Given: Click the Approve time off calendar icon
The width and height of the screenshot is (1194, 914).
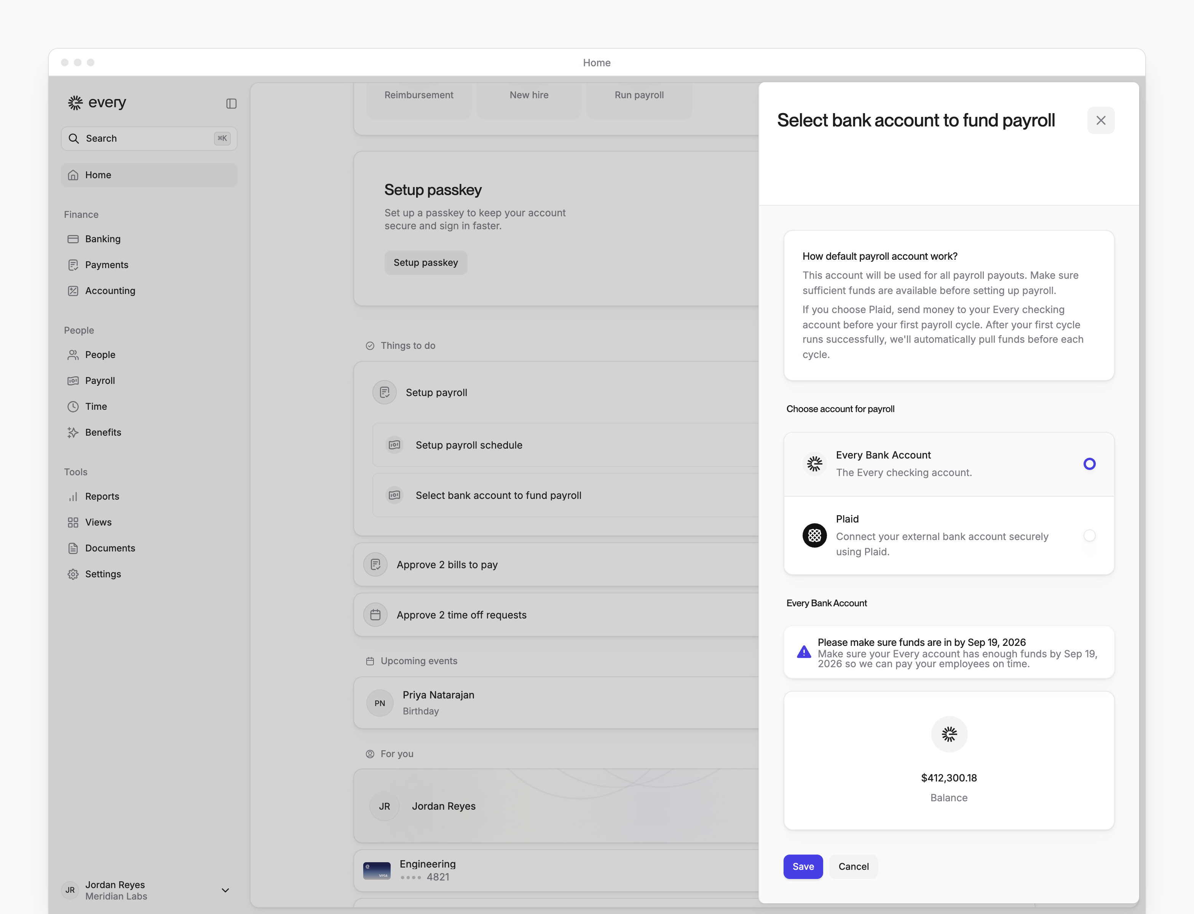Looking at the screenshot, I should 375,615.
